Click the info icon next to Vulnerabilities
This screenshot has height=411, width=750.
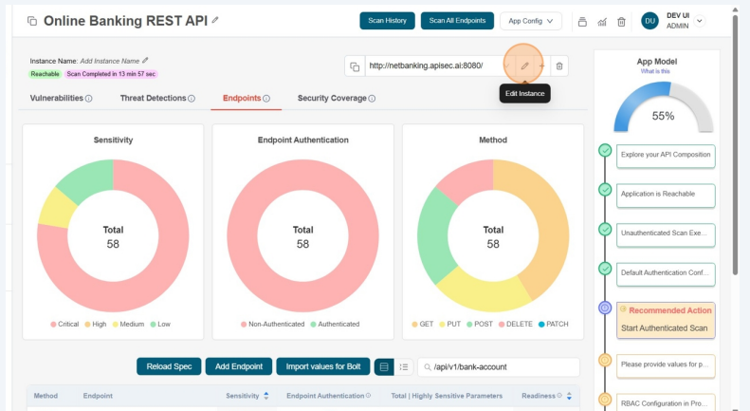point(89,99)
